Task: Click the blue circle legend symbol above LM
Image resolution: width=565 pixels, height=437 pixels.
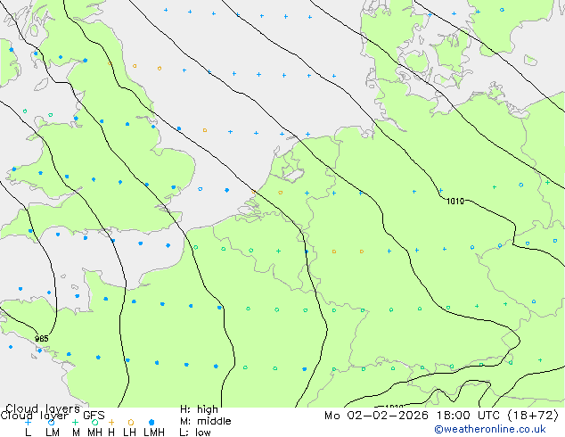Action: coord(51,422)
